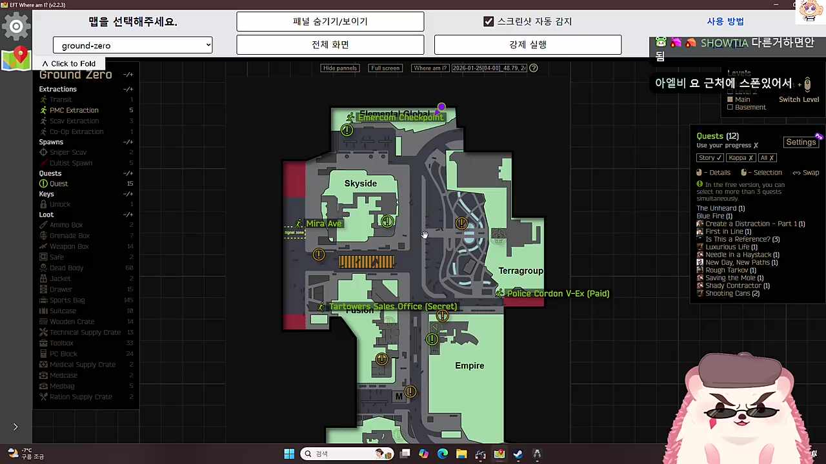Image resolution: width=826 pixels, height=464 pixels.
Task: Click the taskbar search field
Action: [x=347, y=454]
